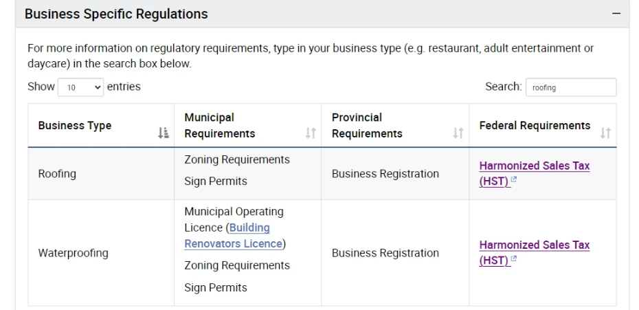Click the search box containing roofing
Image resolution: width=639 pixels, height=310 pixels.
tap(571, 87)
